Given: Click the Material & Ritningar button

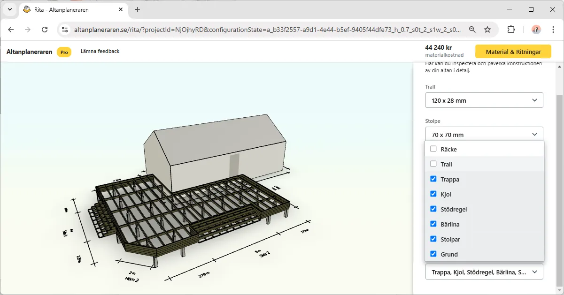Looking at the screenshot, I should tap(513, 52).
